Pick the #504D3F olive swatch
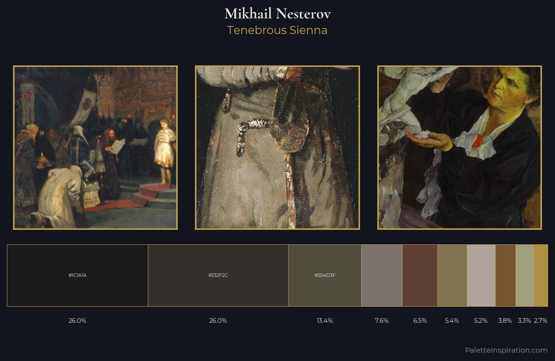This screenshot has height=361, width=555. (x=325, y=275)
